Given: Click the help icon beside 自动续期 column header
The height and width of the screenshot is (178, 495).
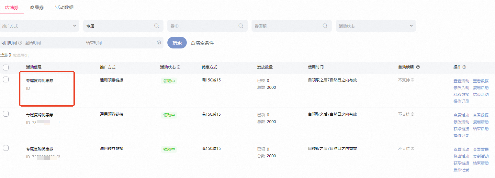Looking at the screenshot, I should 418,67.
